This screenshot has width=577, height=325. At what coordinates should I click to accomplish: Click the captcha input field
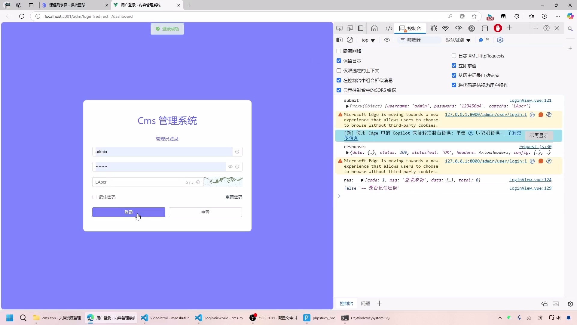point(147,182)
